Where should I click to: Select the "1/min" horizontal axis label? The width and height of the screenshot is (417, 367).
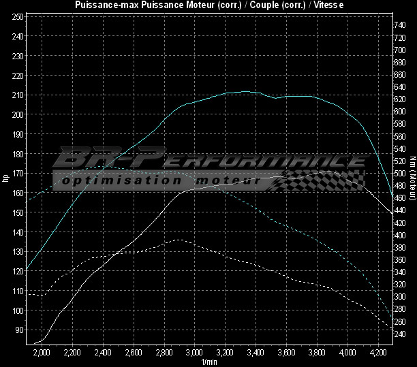pos(208,362)
